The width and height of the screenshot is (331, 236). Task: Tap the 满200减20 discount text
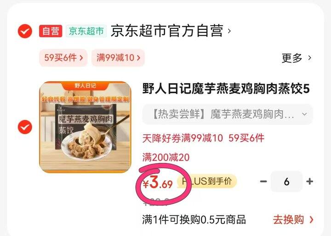point(166,157)
